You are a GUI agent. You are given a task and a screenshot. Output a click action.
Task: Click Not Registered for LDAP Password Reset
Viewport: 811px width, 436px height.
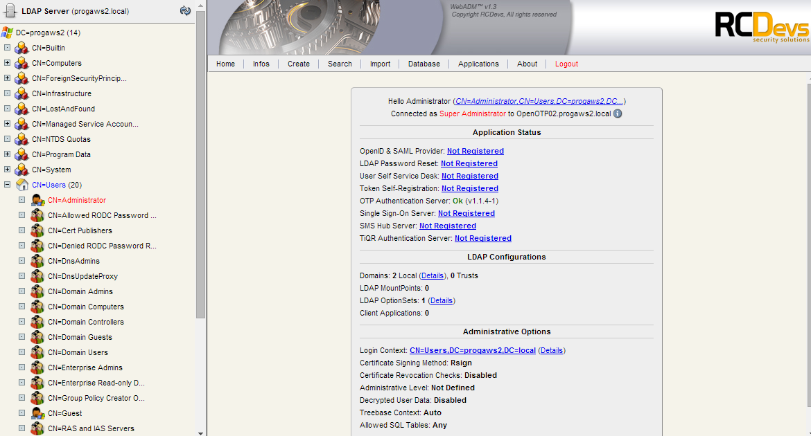[x=469, y=163]
